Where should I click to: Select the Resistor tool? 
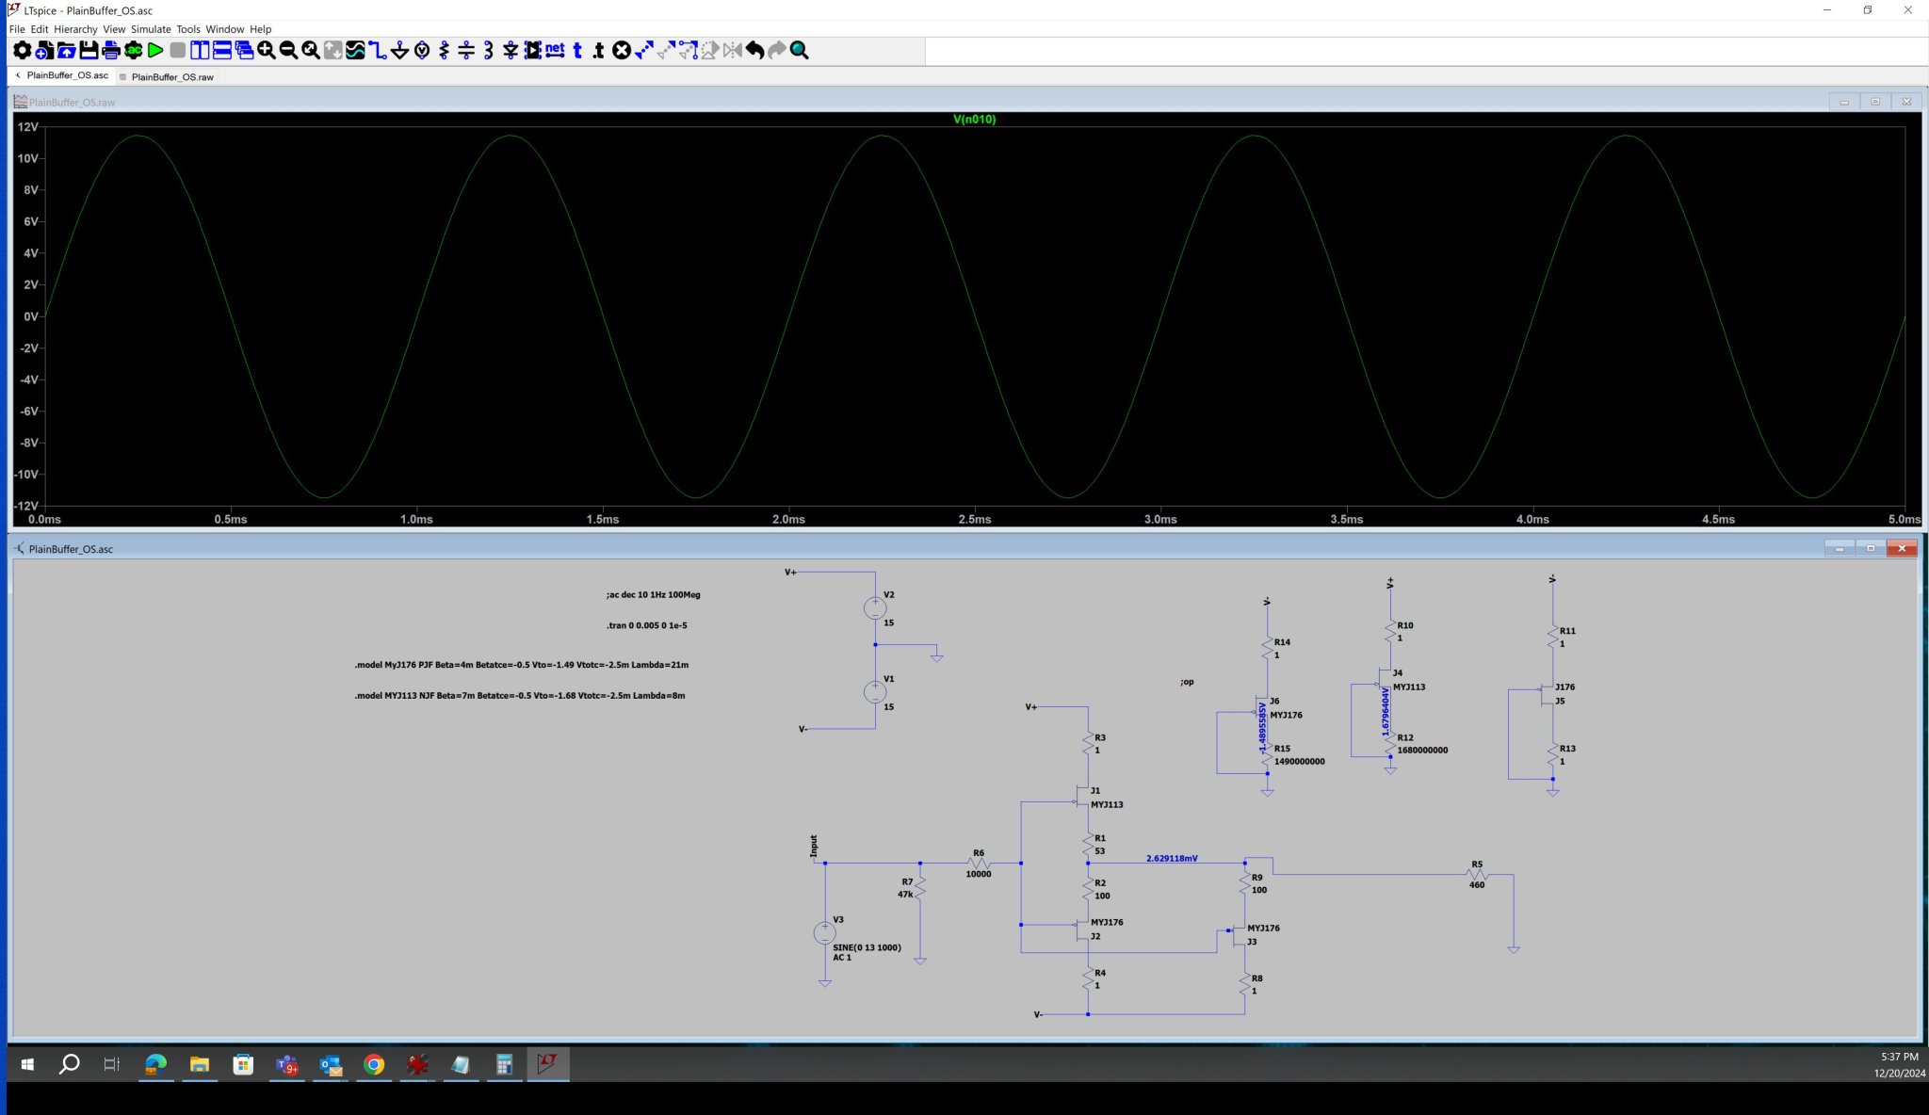444,51
